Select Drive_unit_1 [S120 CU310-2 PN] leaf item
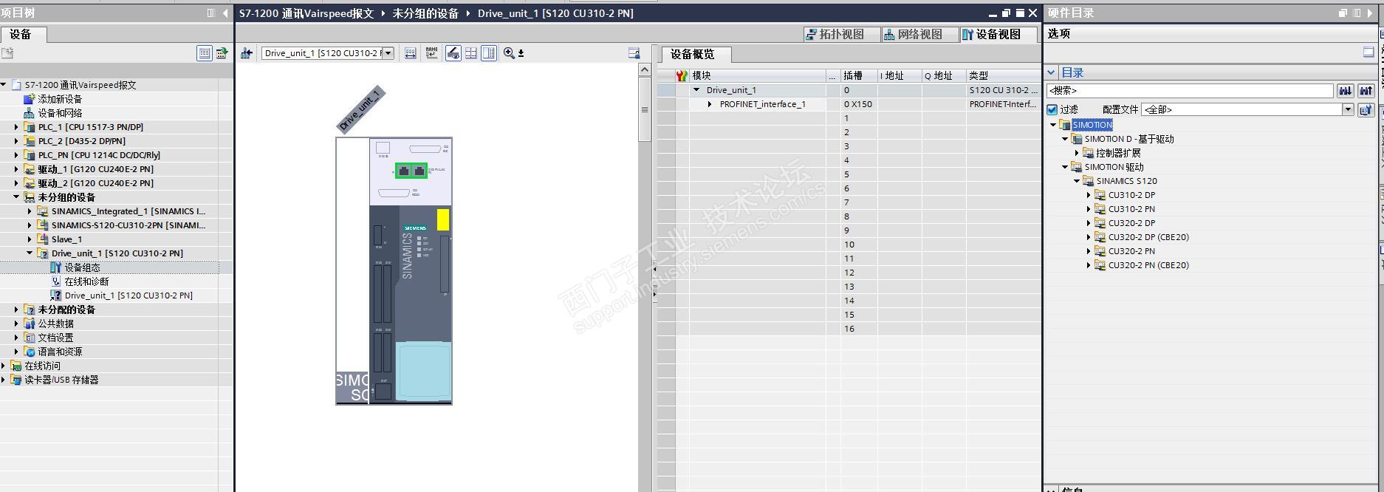This screenshot has width=1384, height=492. (129, 295)
